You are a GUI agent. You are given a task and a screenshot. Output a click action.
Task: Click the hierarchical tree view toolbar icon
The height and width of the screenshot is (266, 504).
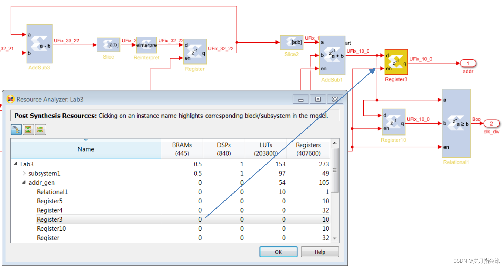pyautogui.click(x=16, y=130)
